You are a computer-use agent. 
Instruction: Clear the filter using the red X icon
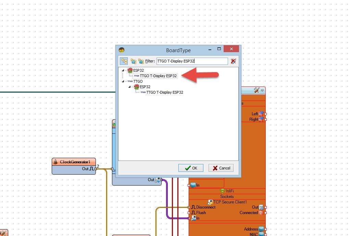233,61
